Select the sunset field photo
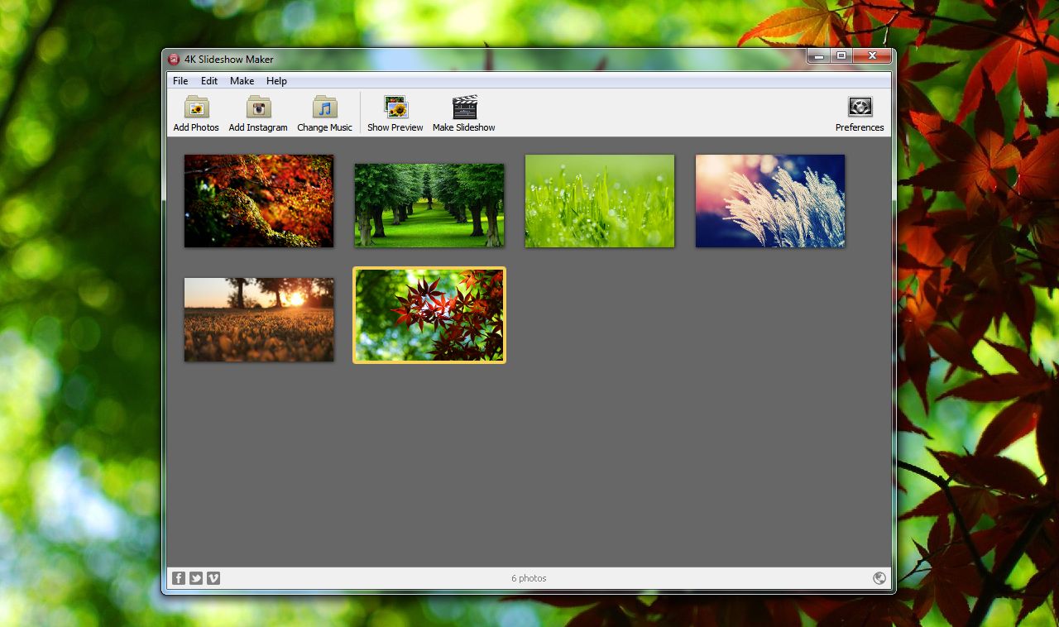Image resolution: width=1059 pixels, height=627 pixels. (x=259, y=319)
